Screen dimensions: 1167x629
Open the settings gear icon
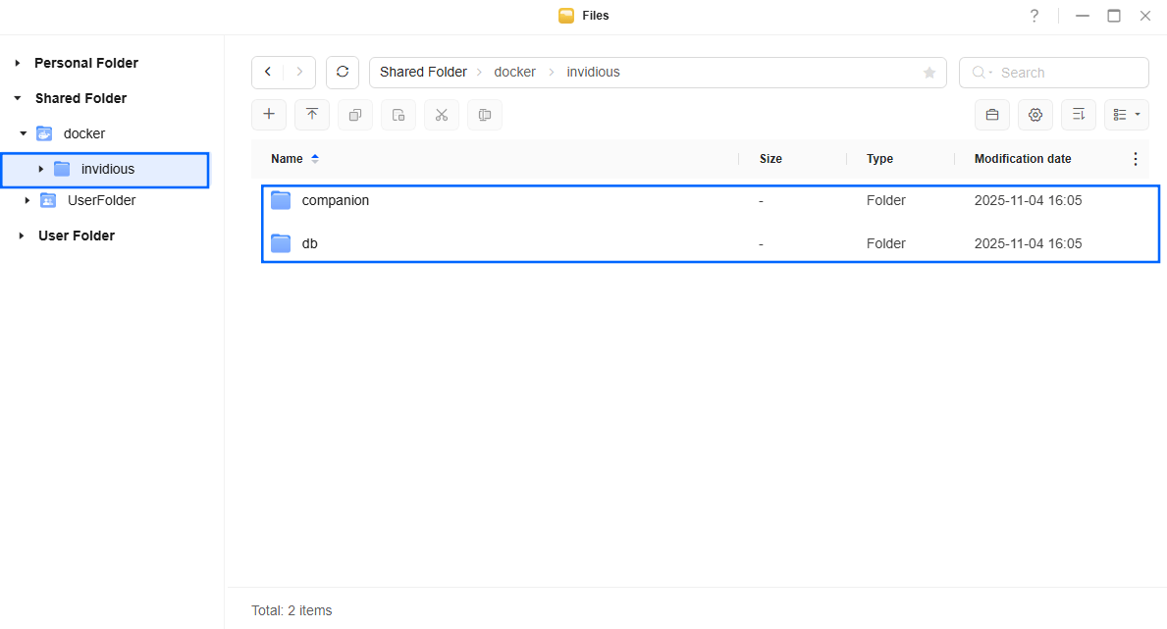click(x=1034, y=115)
